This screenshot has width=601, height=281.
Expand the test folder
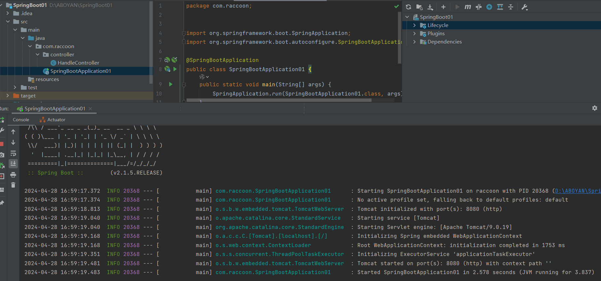(15, 88)
